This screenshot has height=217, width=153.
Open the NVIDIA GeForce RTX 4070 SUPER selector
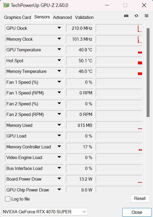pyautogui.click(x=84, y=212)
